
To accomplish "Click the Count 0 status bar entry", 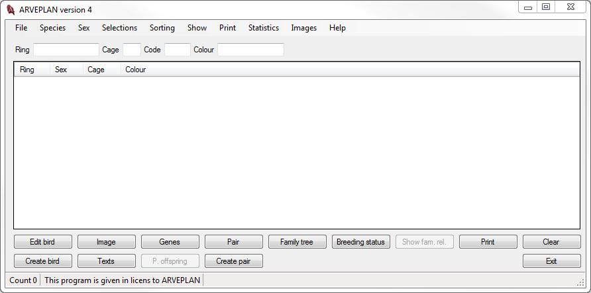I will click(x=23, y=280).
